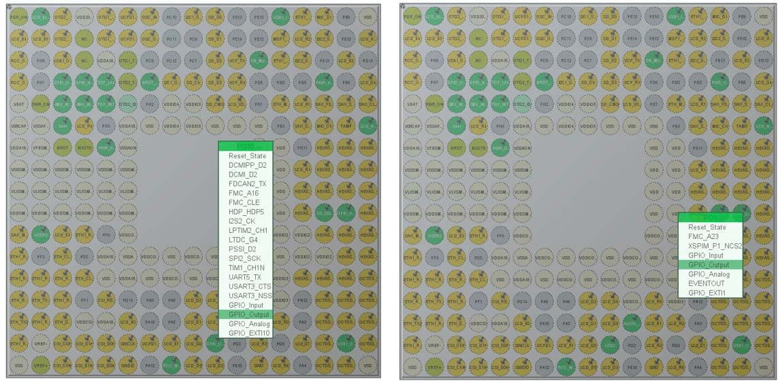Image resolution: width=780 pixels, height=381 pixels.
Task: Click pin PE9 in the left pinout
Action: [346, 17]
